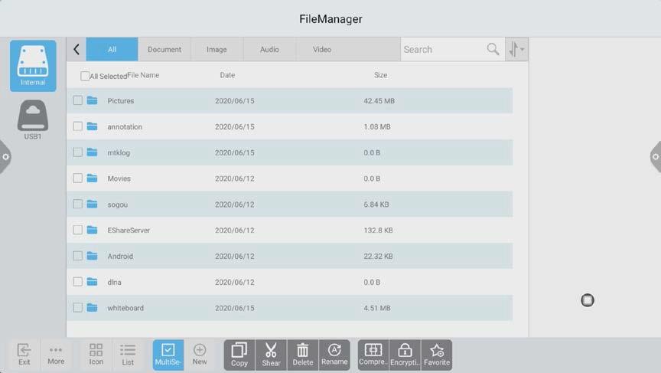Click the New button
661x373 pixels.
pos(200,355)
